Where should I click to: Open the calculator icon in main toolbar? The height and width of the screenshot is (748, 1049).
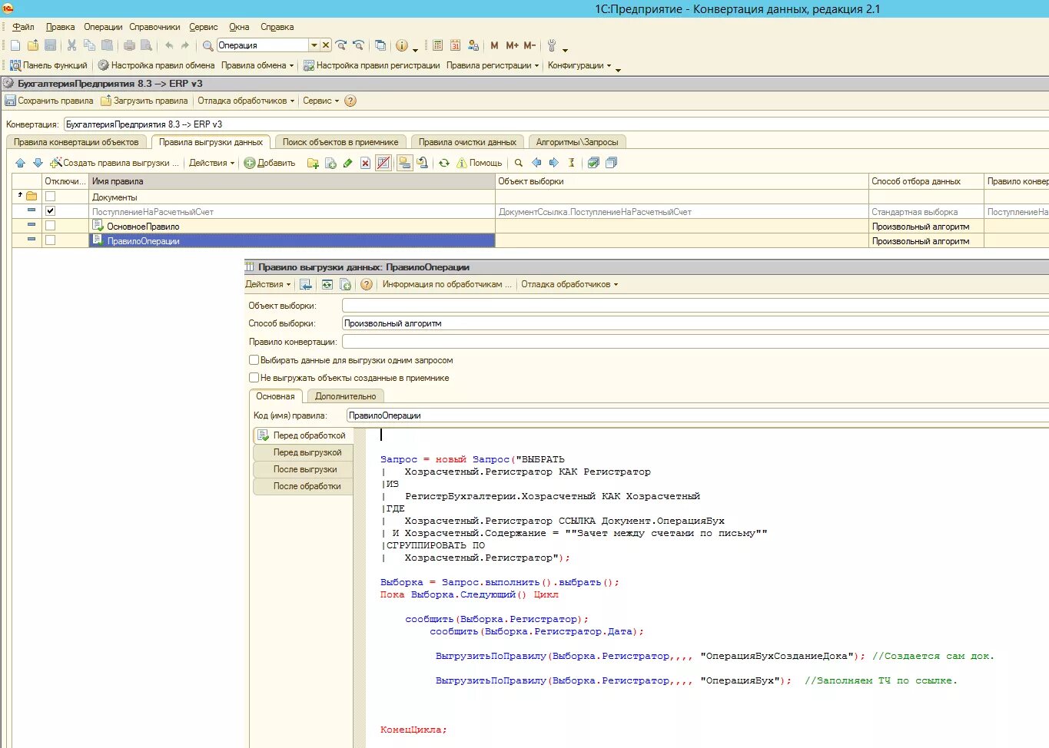(437, 45)
